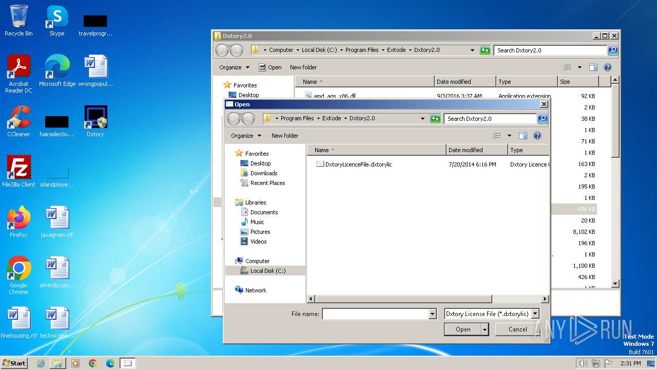Sort by Name column in Open dialog

pyautogui.click(x=377, y=150)
